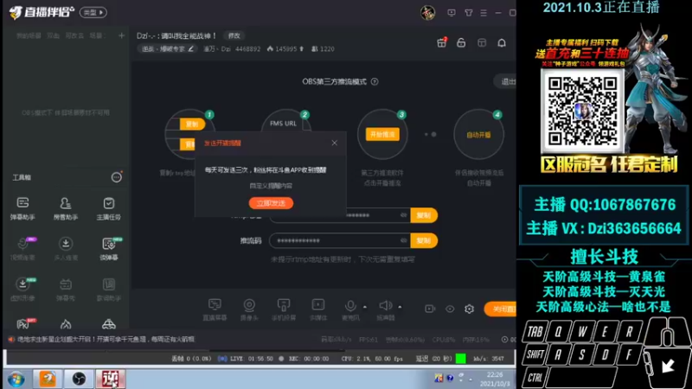Click the scrolling announcement text at bottom
The width and height of the screenshot is (692, 389).
106,339
